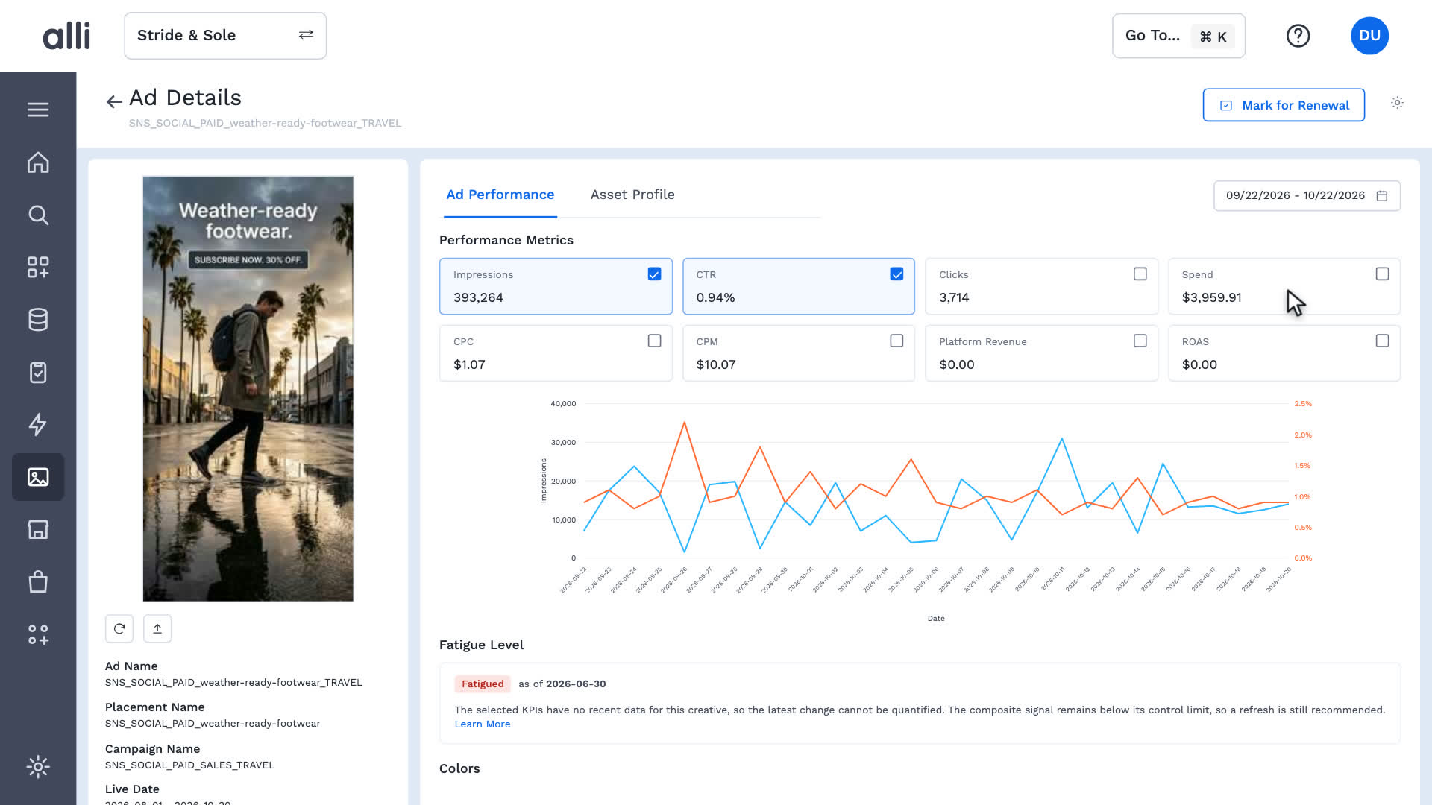
Task: Open the lightning bolt sidebar icon
Action: pos(38,424)
